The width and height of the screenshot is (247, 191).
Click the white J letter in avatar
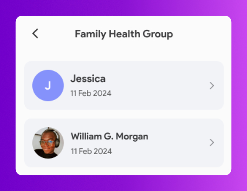pos(48,86)
